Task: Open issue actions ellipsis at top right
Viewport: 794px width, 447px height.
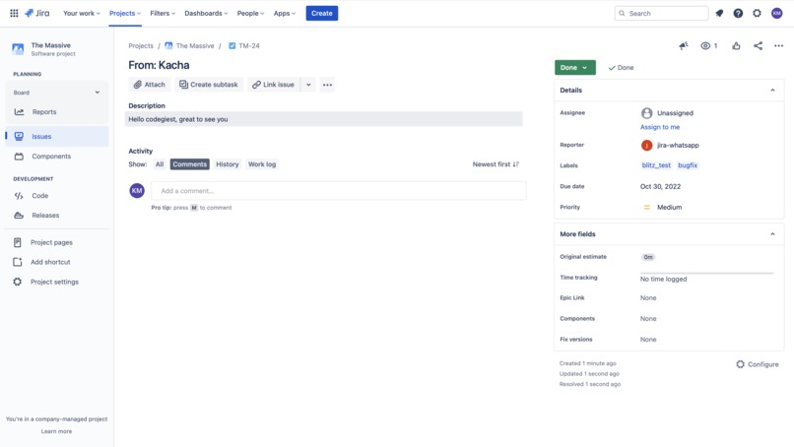Action: (779, 46)
